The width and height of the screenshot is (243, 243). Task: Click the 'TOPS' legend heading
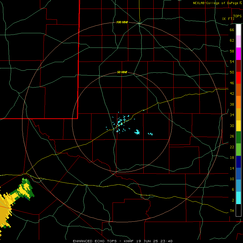(x=237, y=16)
